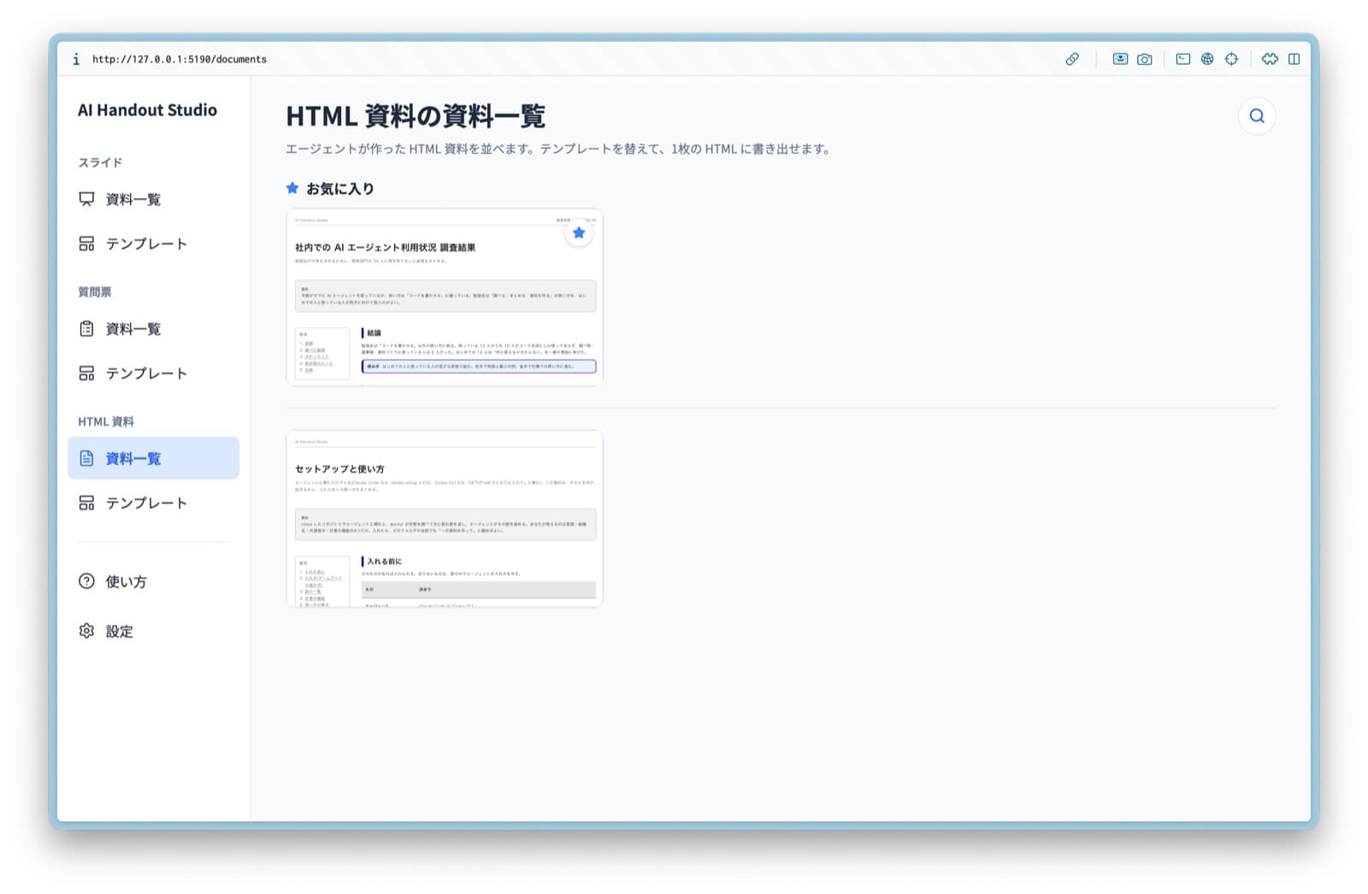Open the 社内での AI エージェント利用状況 調査結果 card
The image size is (1368, 894).
pos(445,297)
